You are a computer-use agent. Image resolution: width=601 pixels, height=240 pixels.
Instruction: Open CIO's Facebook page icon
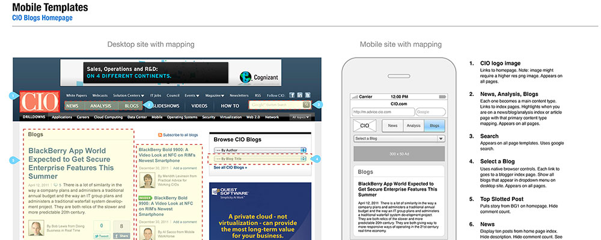pyautogui.click(x=291, y=95)
